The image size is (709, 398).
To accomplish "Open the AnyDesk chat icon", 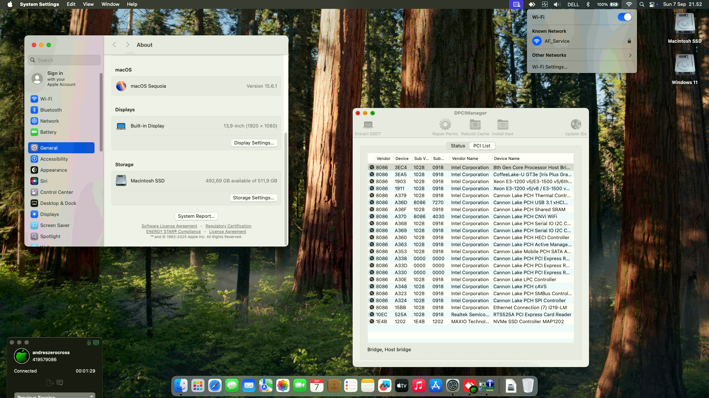I will [x=60, y=383].
